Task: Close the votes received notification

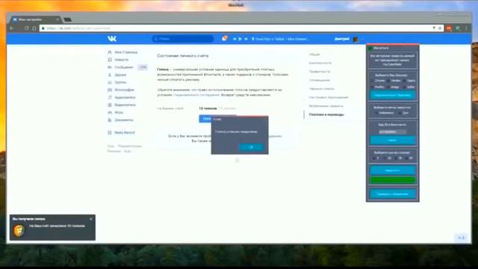Action: point(91,219)
